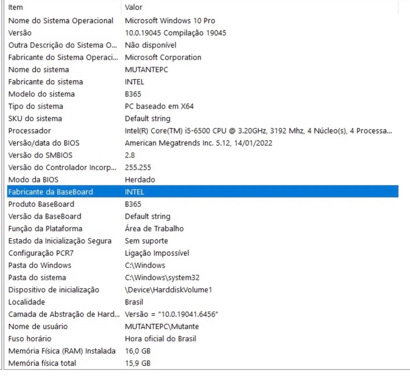Click the 16,0 GB value

pyautogui.click(x=138, y=351)
